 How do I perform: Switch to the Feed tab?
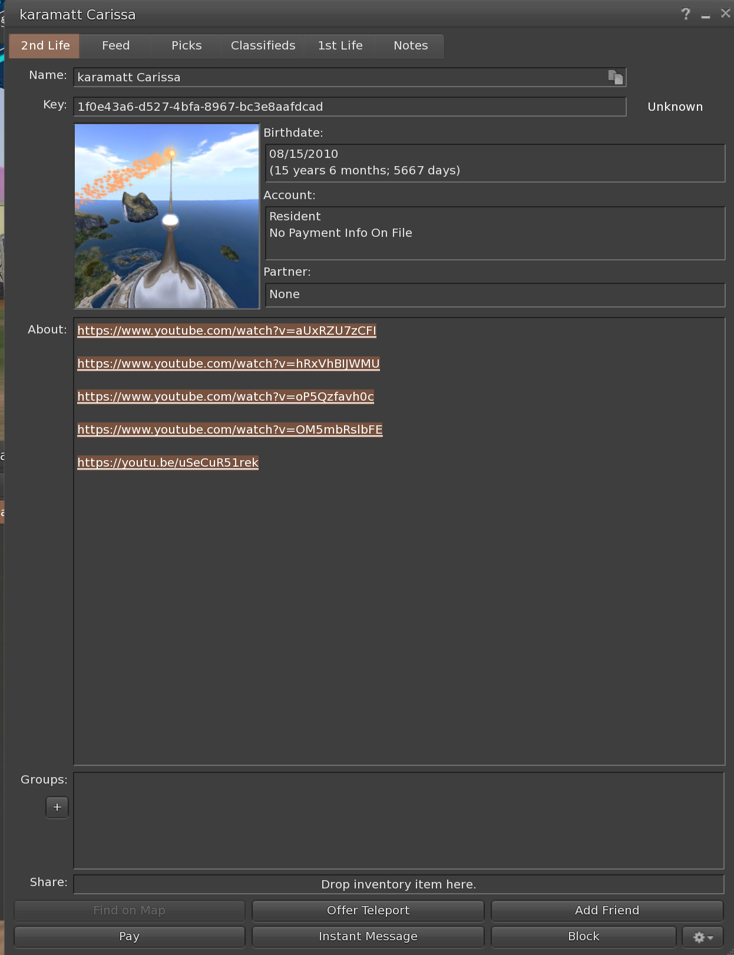[x=115, y=46]
